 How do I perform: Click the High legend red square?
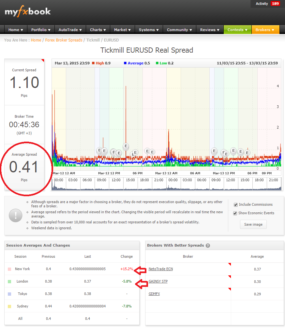93,63
